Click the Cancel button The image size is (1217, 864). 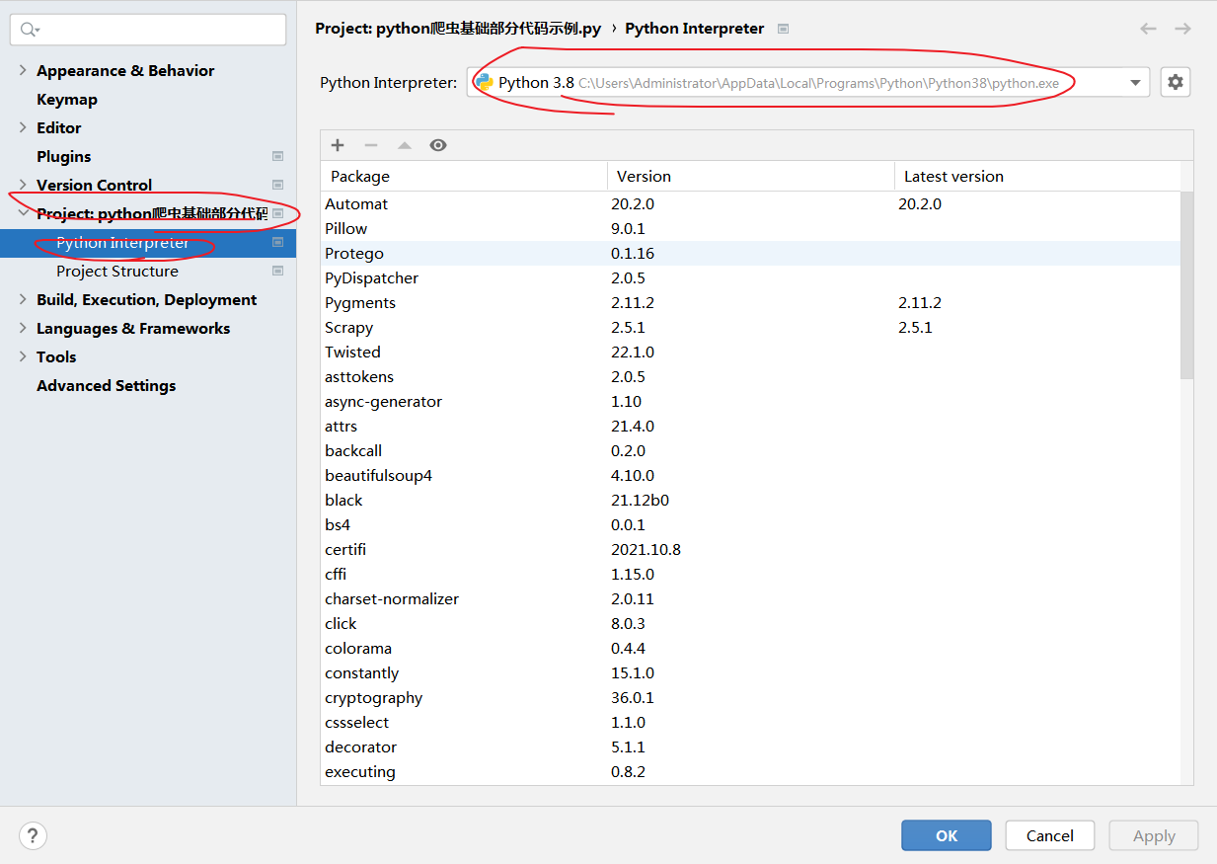1049,835
